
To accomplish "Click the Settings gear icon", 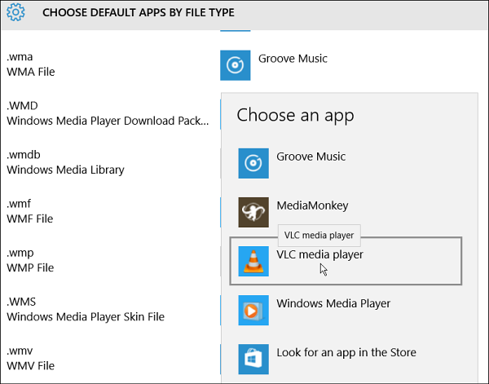I will click(15, 12).
